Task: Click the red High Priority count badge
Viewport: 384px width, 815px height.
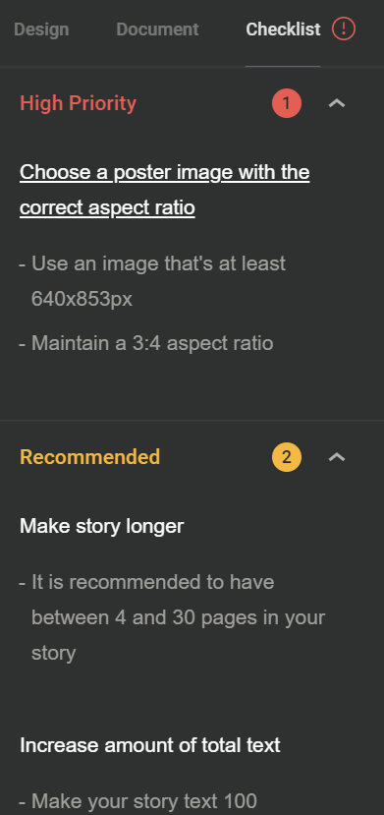Action: pos(287,103)
